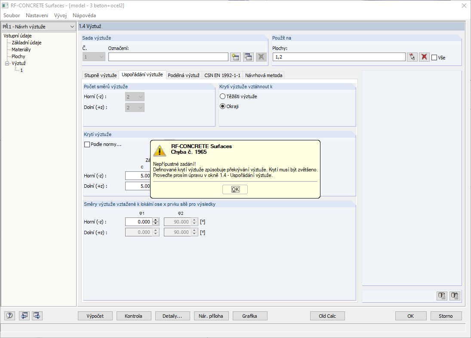Viewport: 471px width, 338px height.
Task: Click the Horní (-z) cover field 5.00
Action: click(x=138, y=176)
